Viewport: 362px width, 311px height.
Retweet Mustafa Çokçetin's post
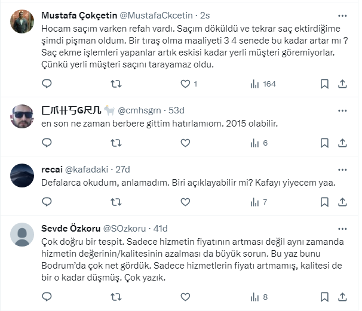click(116, 84)
